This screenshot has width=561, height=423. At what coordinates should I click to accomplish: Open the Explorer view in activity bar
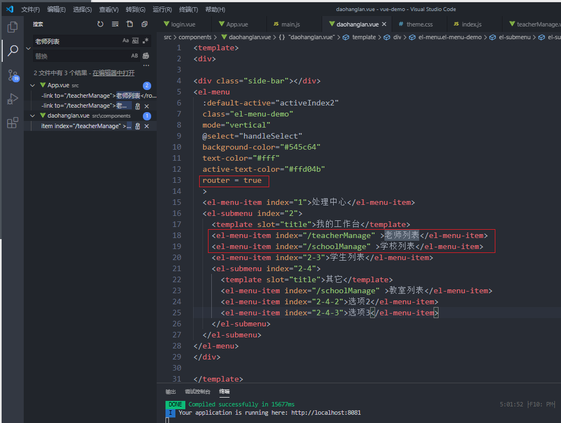[13, 27]
